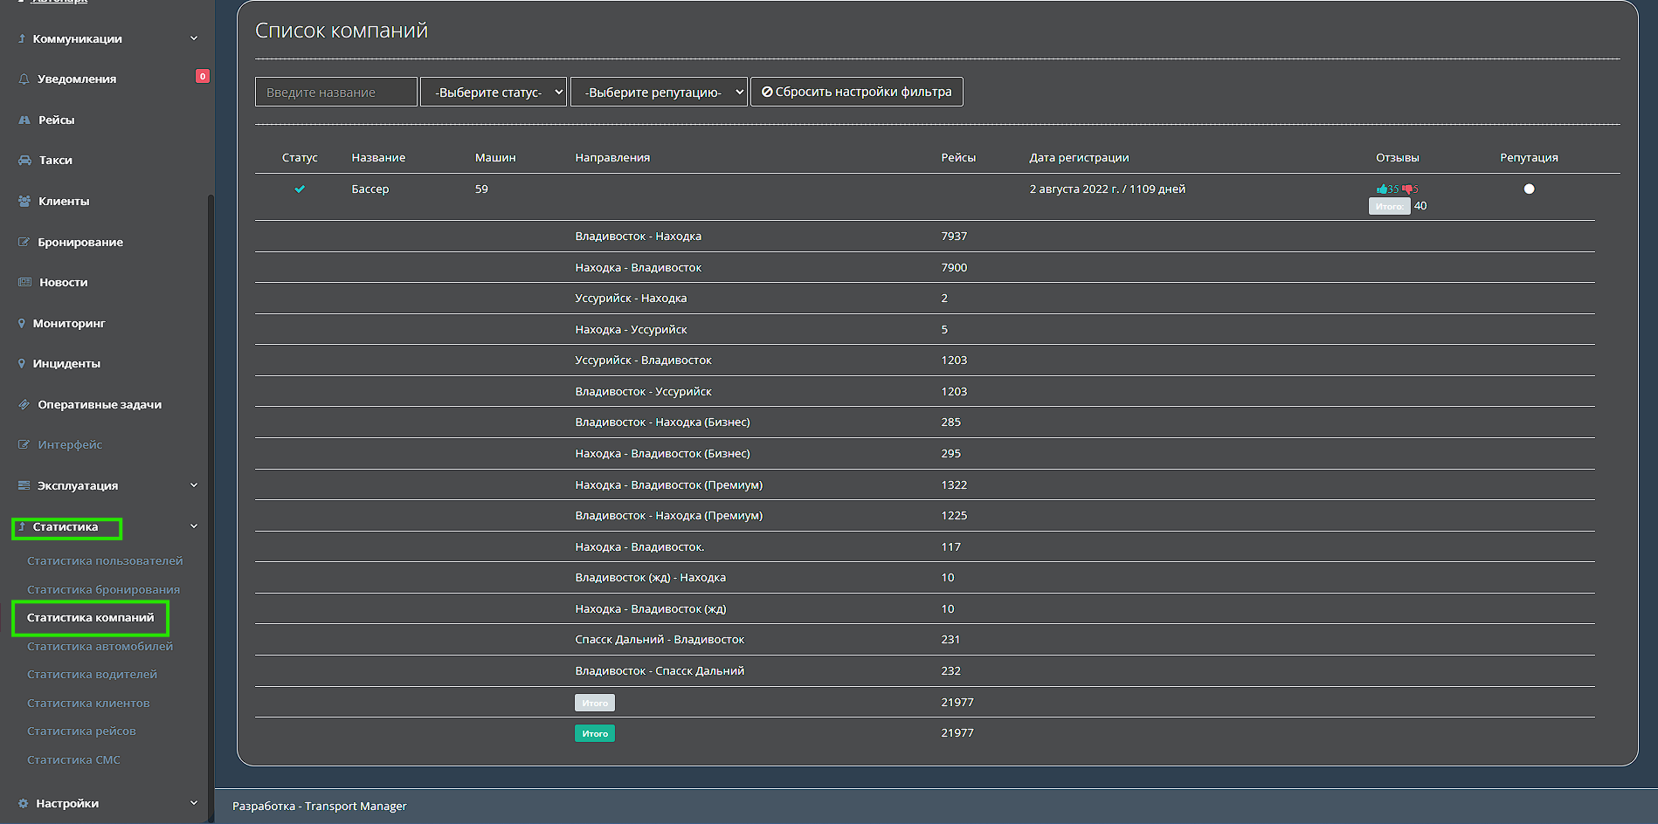Click the bell icon beside Уведомления
1658x824 pixels.
click(x=24, y=79)
